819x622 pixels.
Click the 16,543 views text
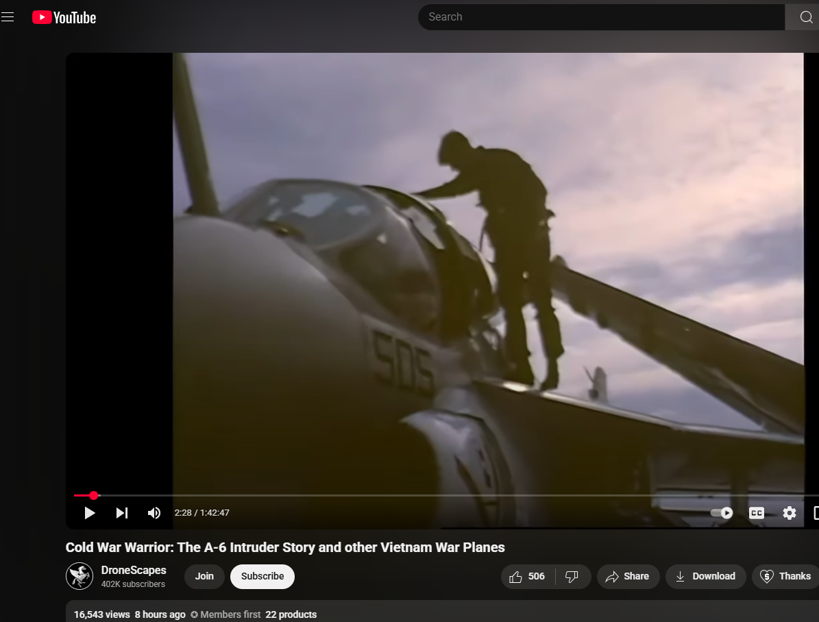[102, 614]
